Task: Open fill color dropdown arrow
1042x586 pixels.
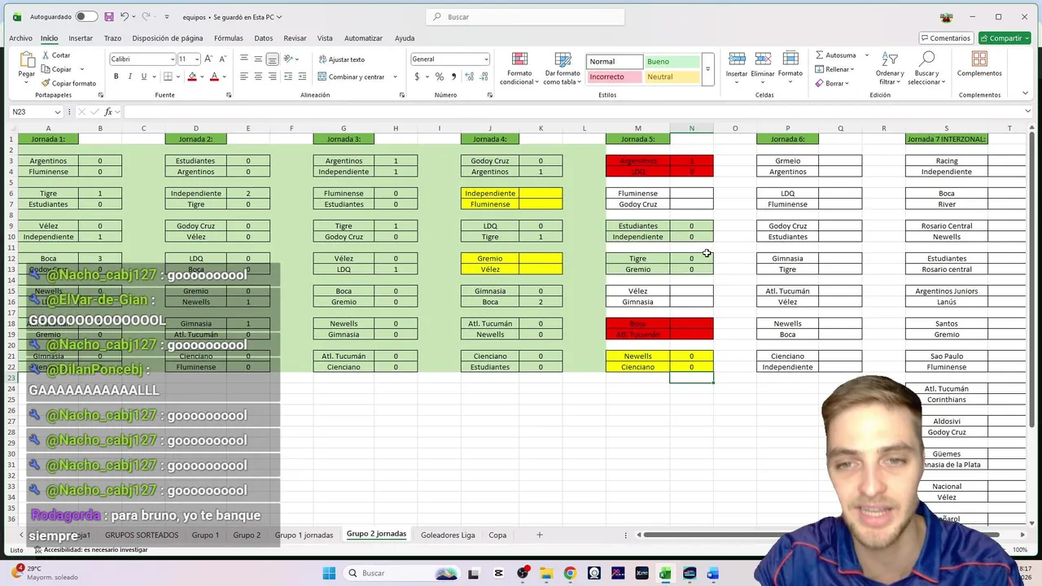Action: pyautogui.click(x=201, y=77)
